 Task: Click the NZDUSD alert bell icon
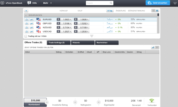(x=27, y=28)
